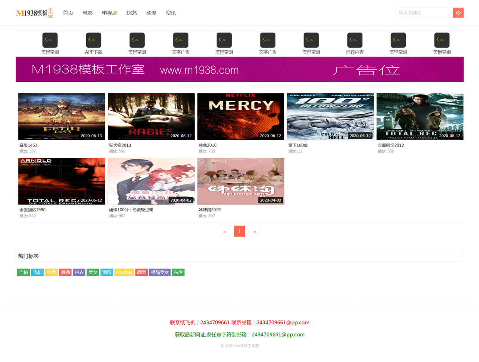
Task: Go to the 电影 menu section
Action: click(x=87, y=13)
